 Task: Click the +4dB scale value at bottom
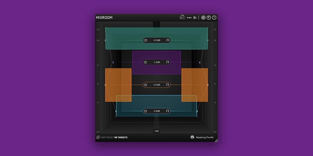[156, 131]
